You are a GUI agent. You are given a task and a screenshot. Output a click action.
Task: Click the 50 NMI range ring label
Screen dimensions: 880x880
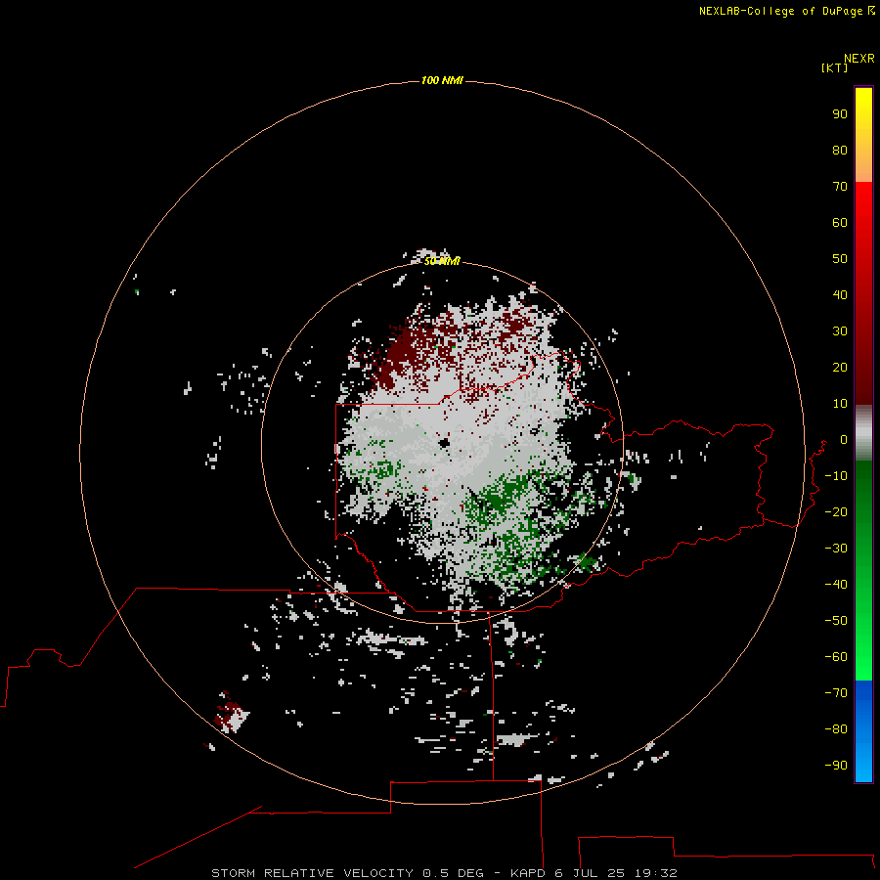(442, 261)
